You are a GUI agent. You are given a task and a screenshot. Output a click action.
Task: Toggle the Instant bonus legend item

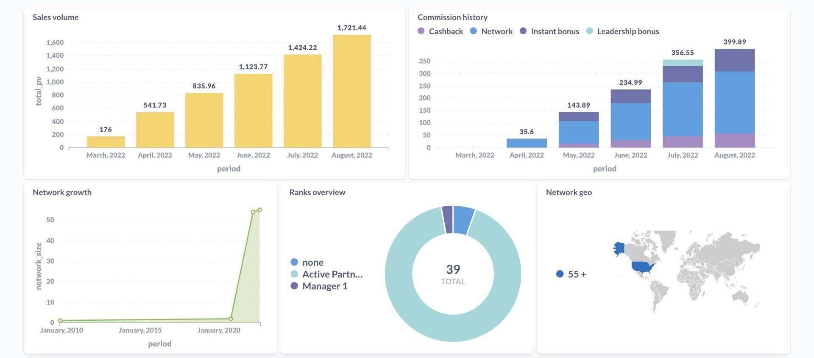(549, 31)
